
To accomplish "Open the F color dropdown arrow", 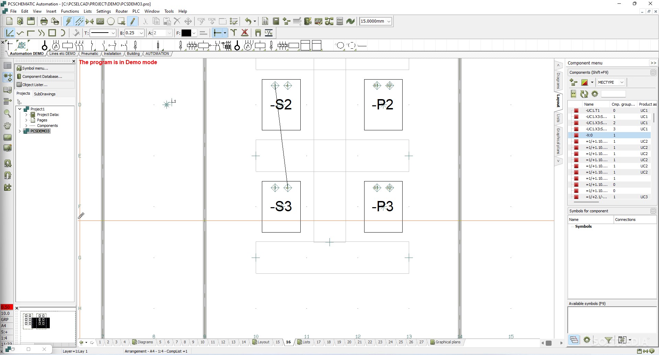I will click(194, 33).
